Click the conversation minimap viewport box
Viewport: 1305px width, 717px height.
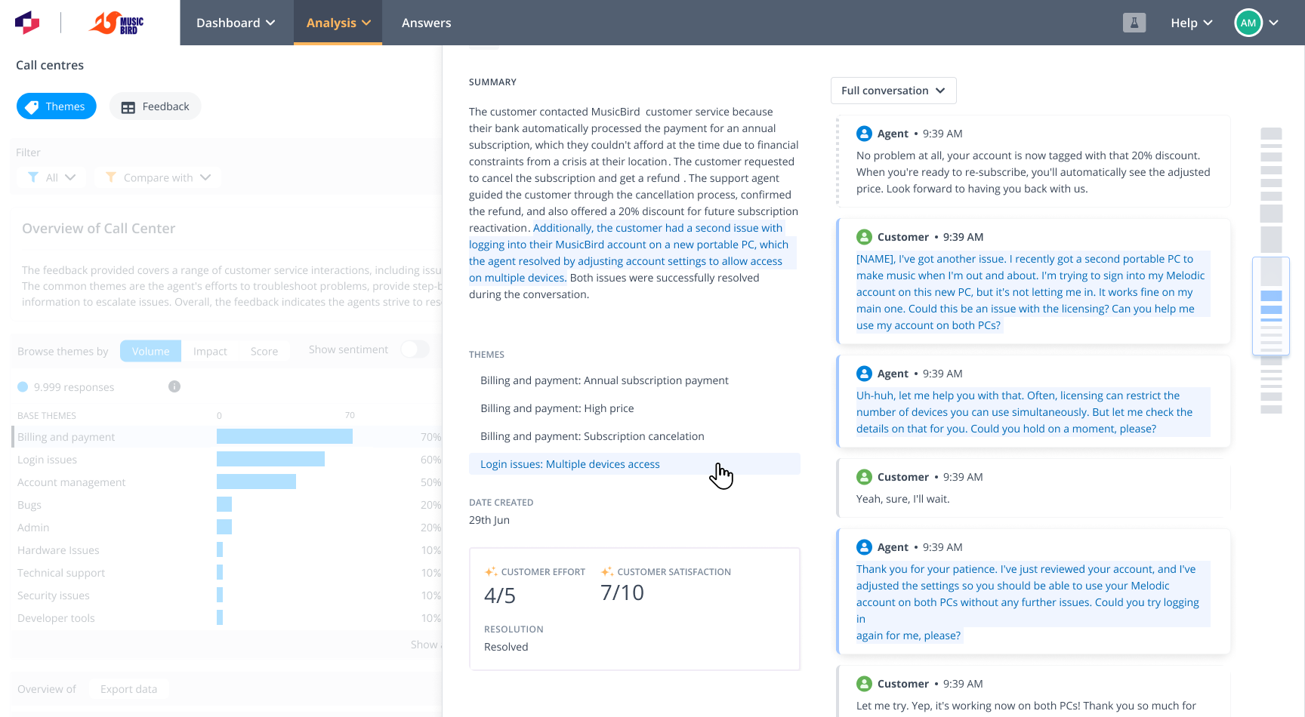pos(1271,306)
